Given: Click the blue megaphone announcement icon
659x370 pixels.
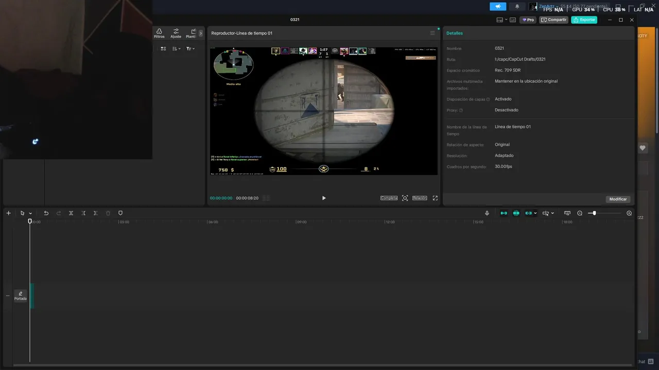Looking at the screenshot, I should (x=497, y=6).
